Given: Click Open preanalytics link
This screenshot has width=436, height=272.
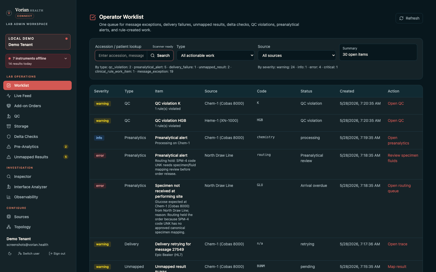Looking at the screenshot, I should 398,140.
